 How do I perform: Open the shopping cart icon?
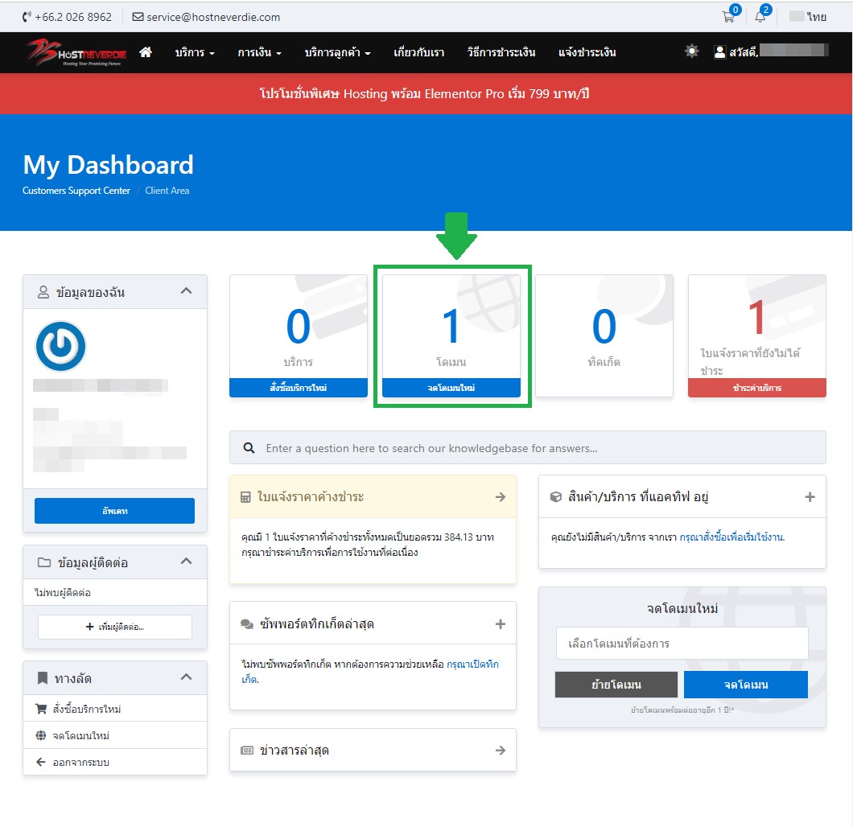[727, 17]
